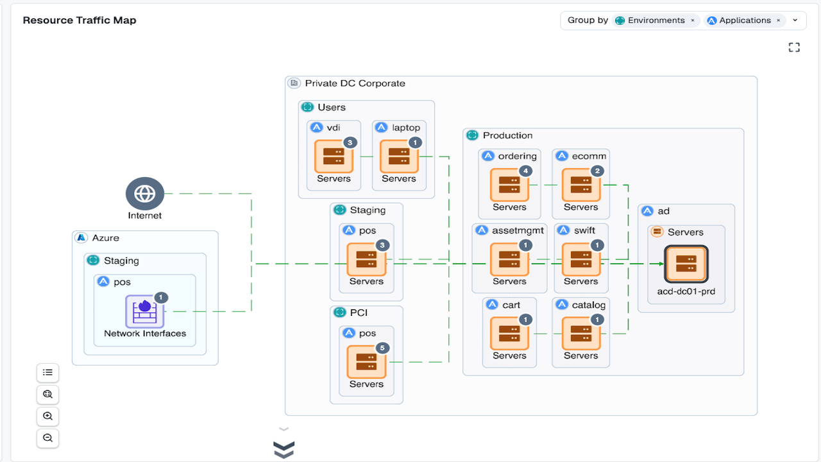Click the laptop Servers icon
Screen dimensions: 821x462
(x=399, y=157)
